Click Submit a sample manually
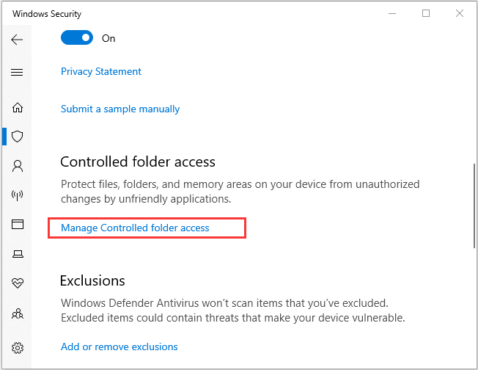This screenshot has width=478, height=370. click(120, 109)
